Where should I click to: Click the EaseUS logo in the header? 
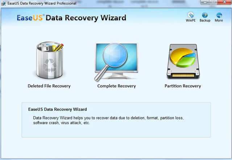point(30,18)
